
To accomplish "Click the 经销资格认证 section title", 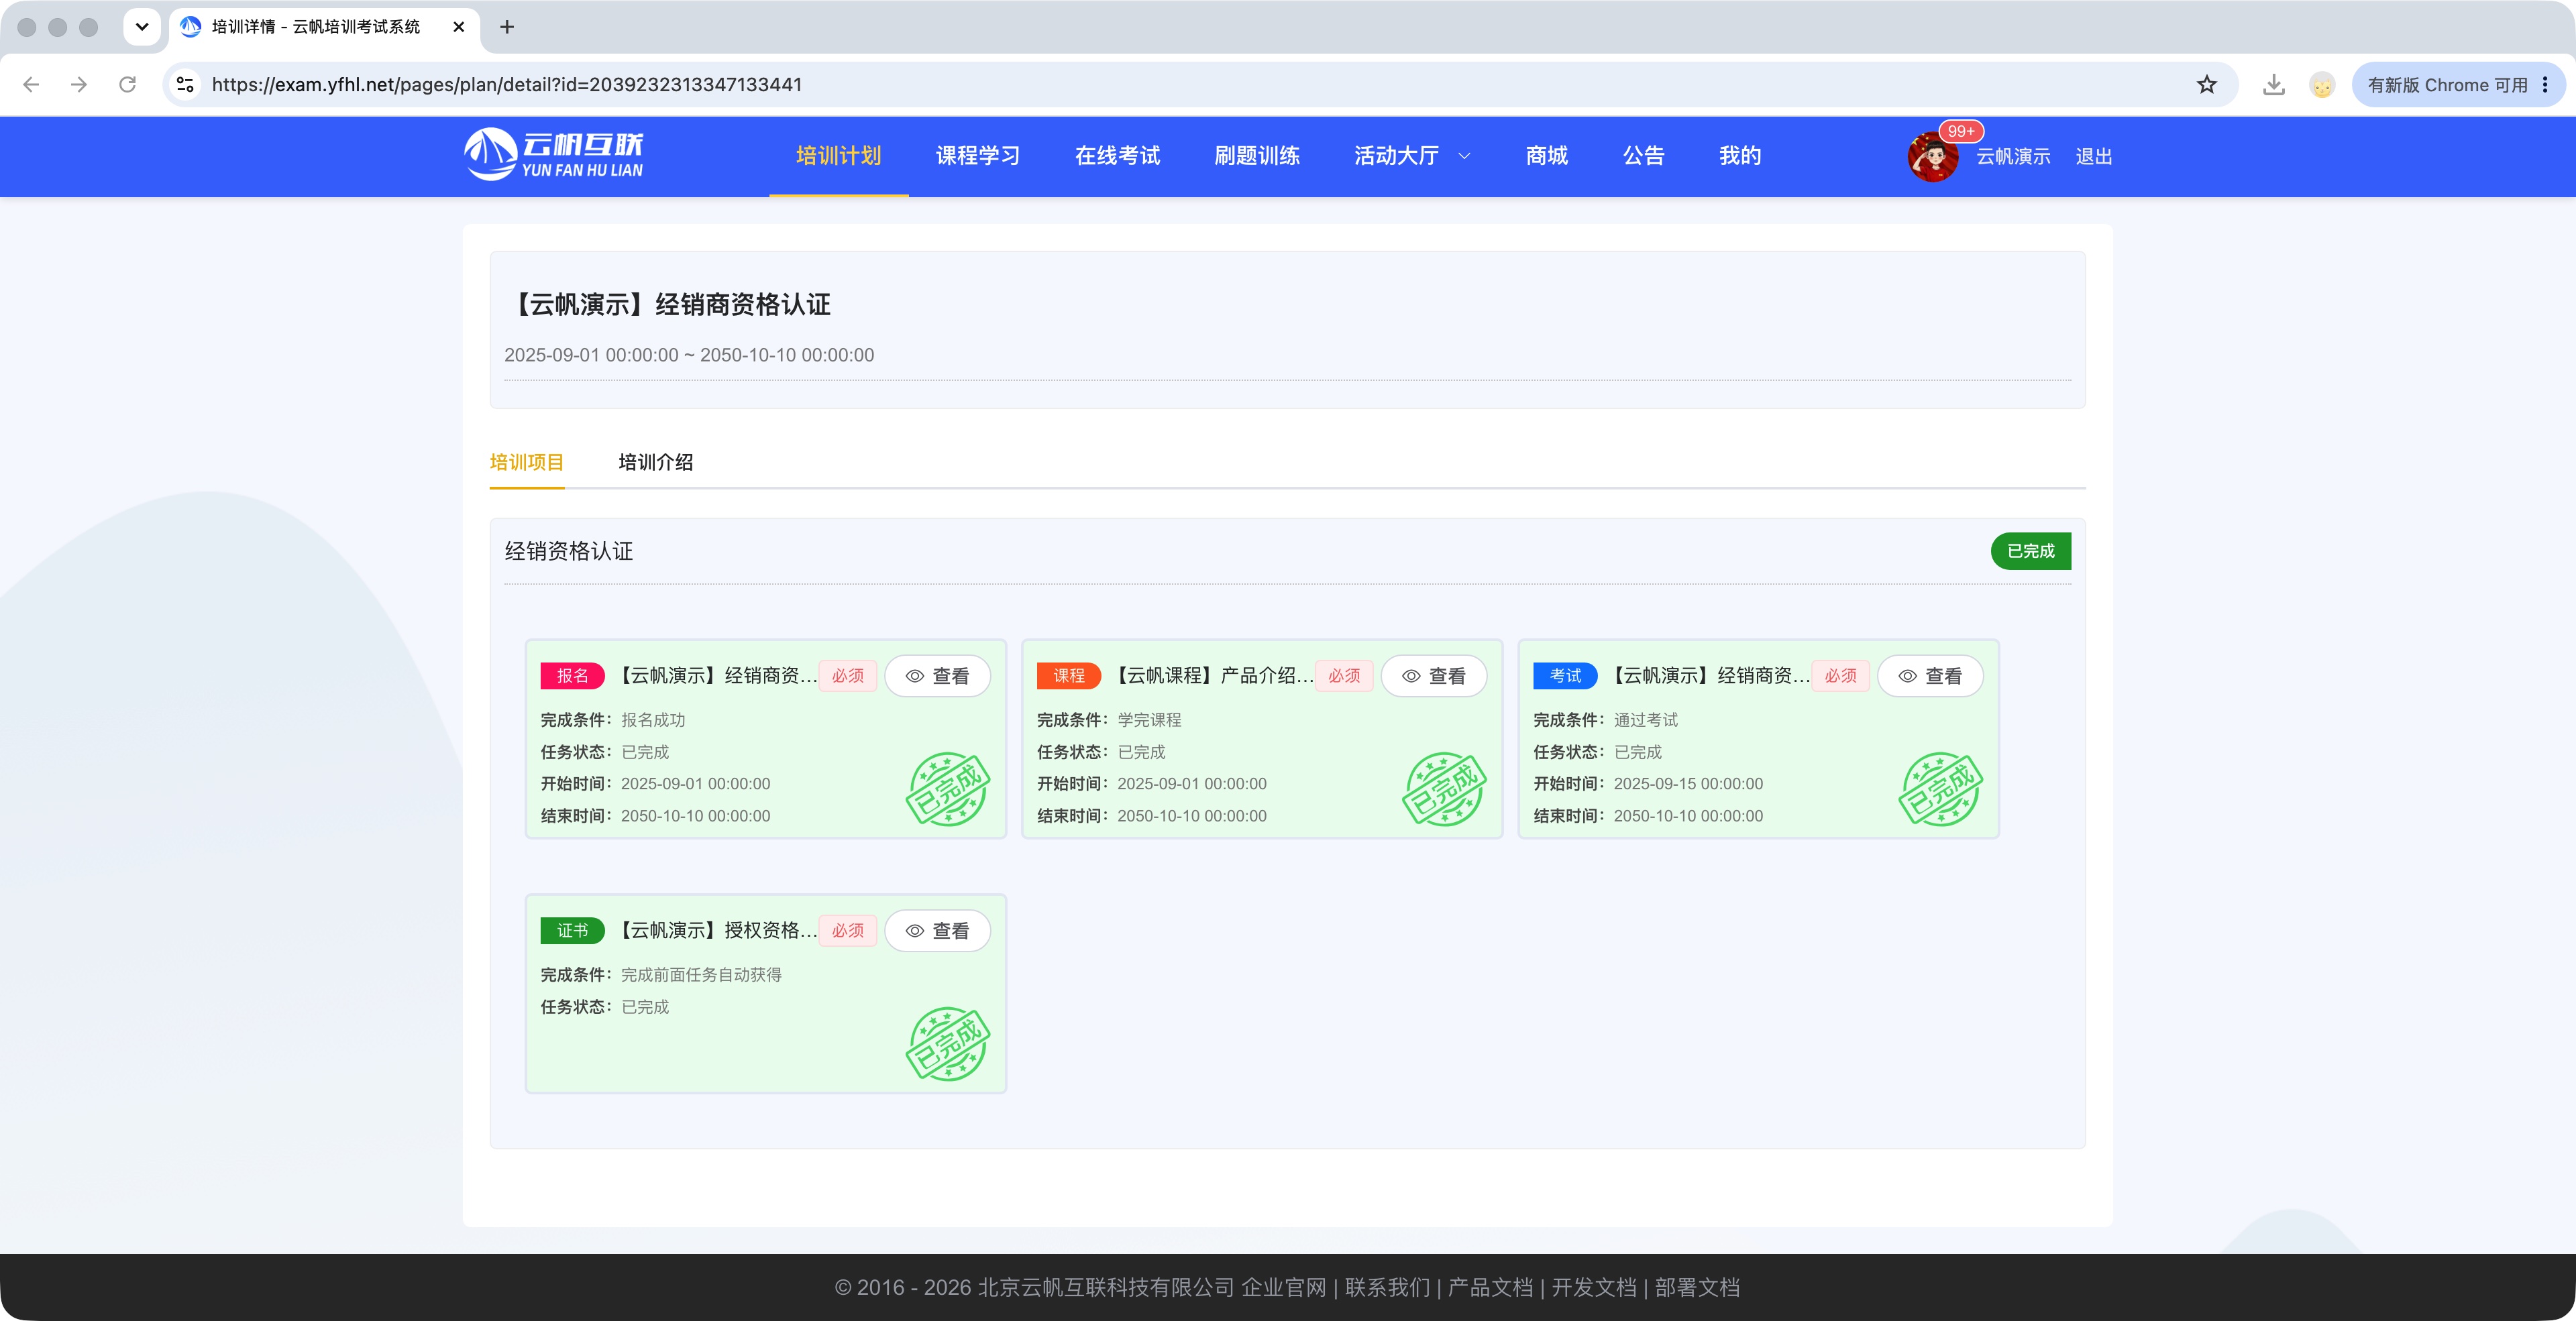I will (x=569, y=552).
